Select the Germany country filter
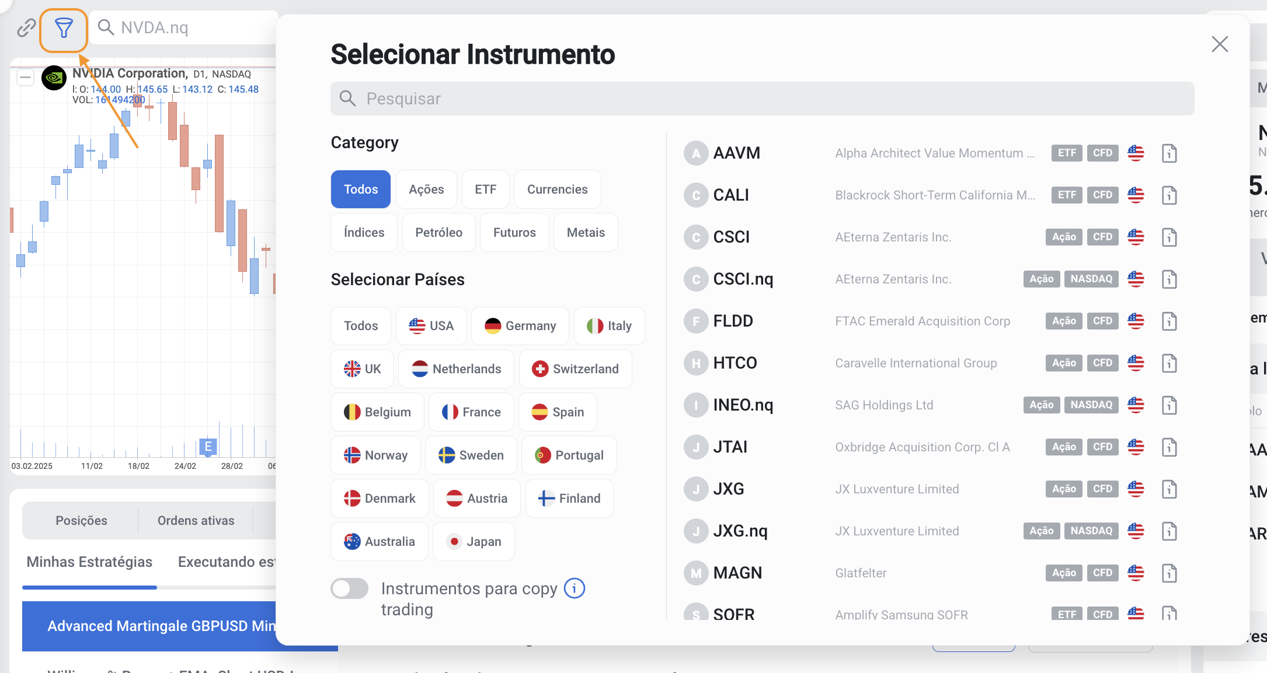The width and height of the screenshot is (1267, 673). [x=520, y=326]
